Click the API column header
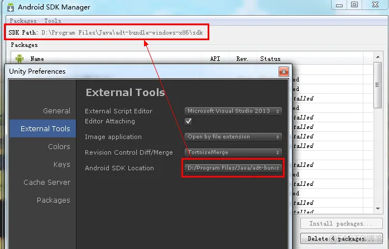 215,59
